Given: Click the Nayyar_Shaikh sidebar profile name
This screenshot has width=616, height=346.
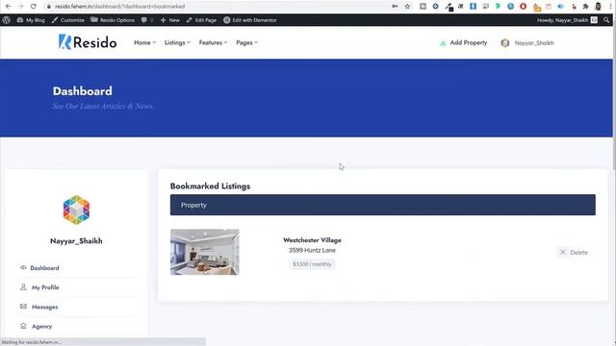Looking at the screenshot, I should (x=76, y=241).
